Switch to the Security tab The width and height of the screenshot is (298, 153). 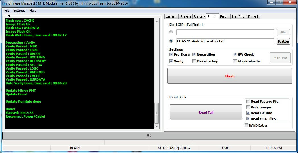click(x=199, y=17)
